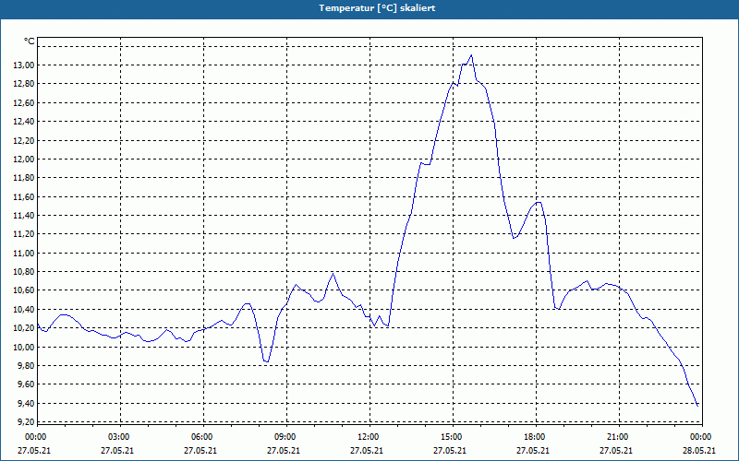Select the 00:00 label above 28.05.21
The height and width of the screenshot is (461, 739).
coord(700,437)
